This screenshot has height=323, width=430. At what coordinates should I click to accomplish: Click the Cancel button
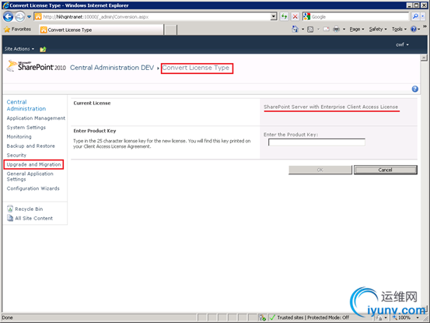click(386, 170)
